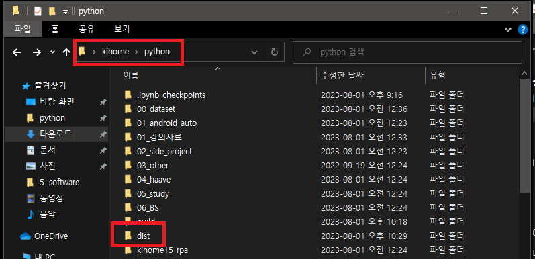
Task: Switch to the 공유 ribbon tab
Action: (87, 30)
